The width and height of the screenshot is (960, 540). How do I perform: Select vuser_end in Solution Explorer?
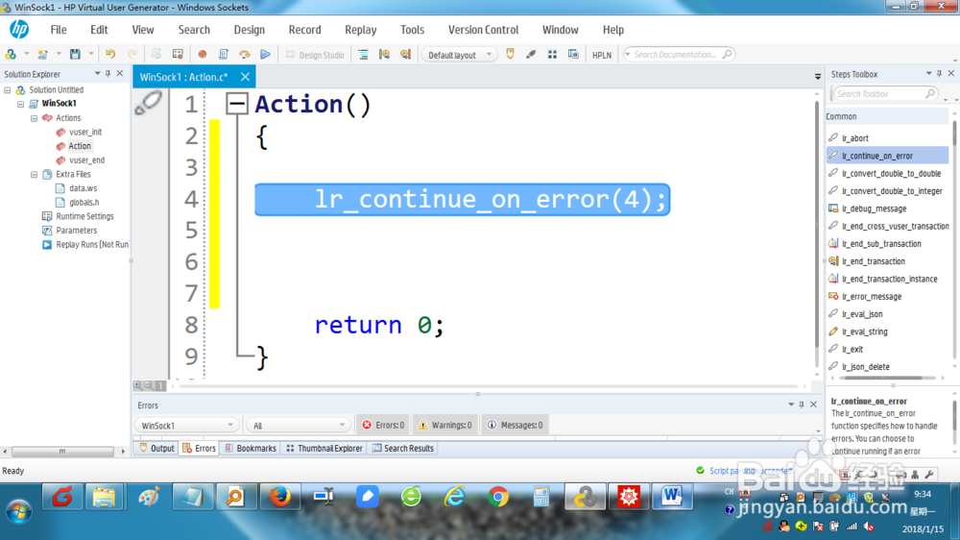[86, 160]
